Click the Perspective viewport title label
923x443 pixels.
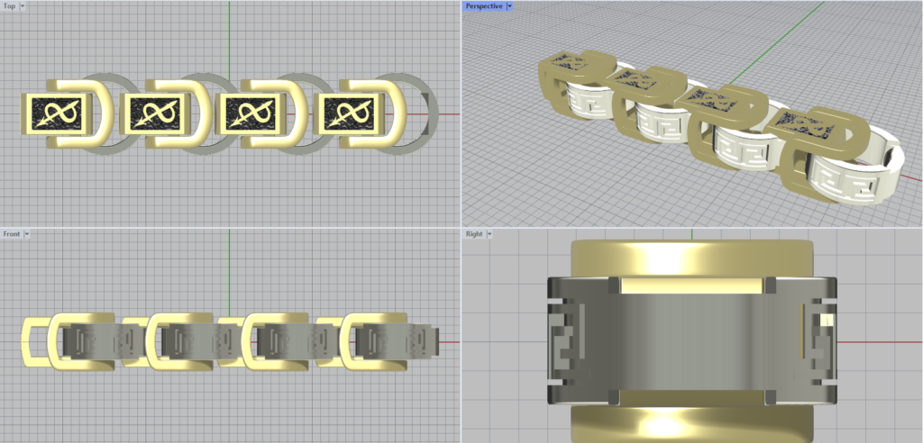click(483, 5)
